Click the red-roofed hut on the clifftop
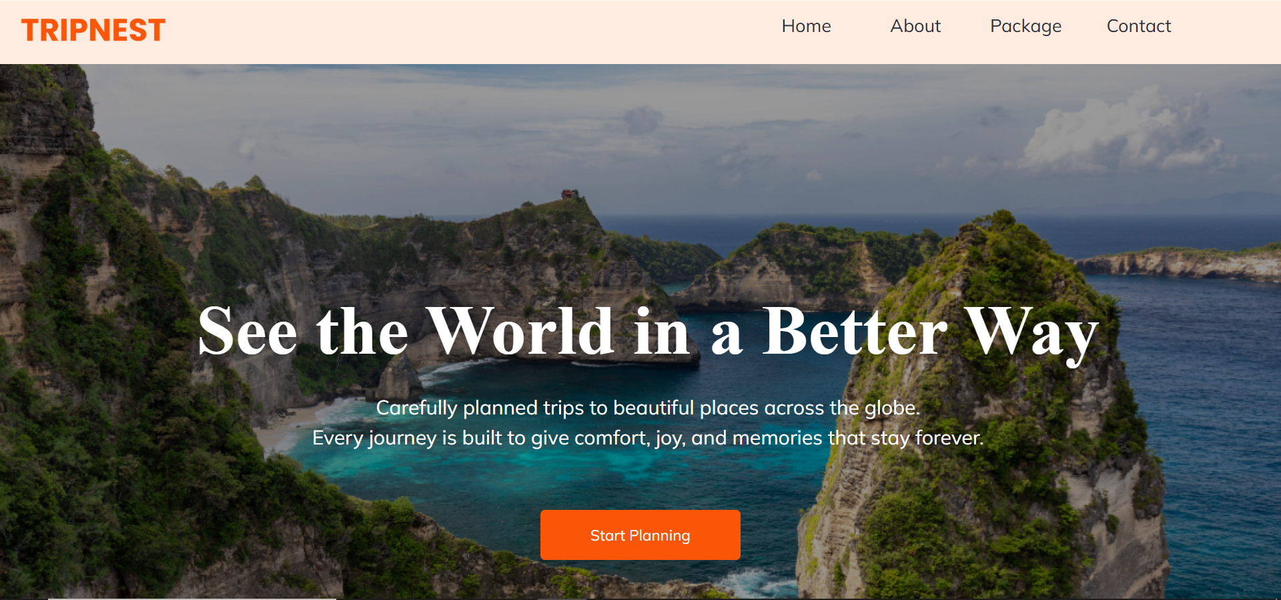 [x=568, y=194]
